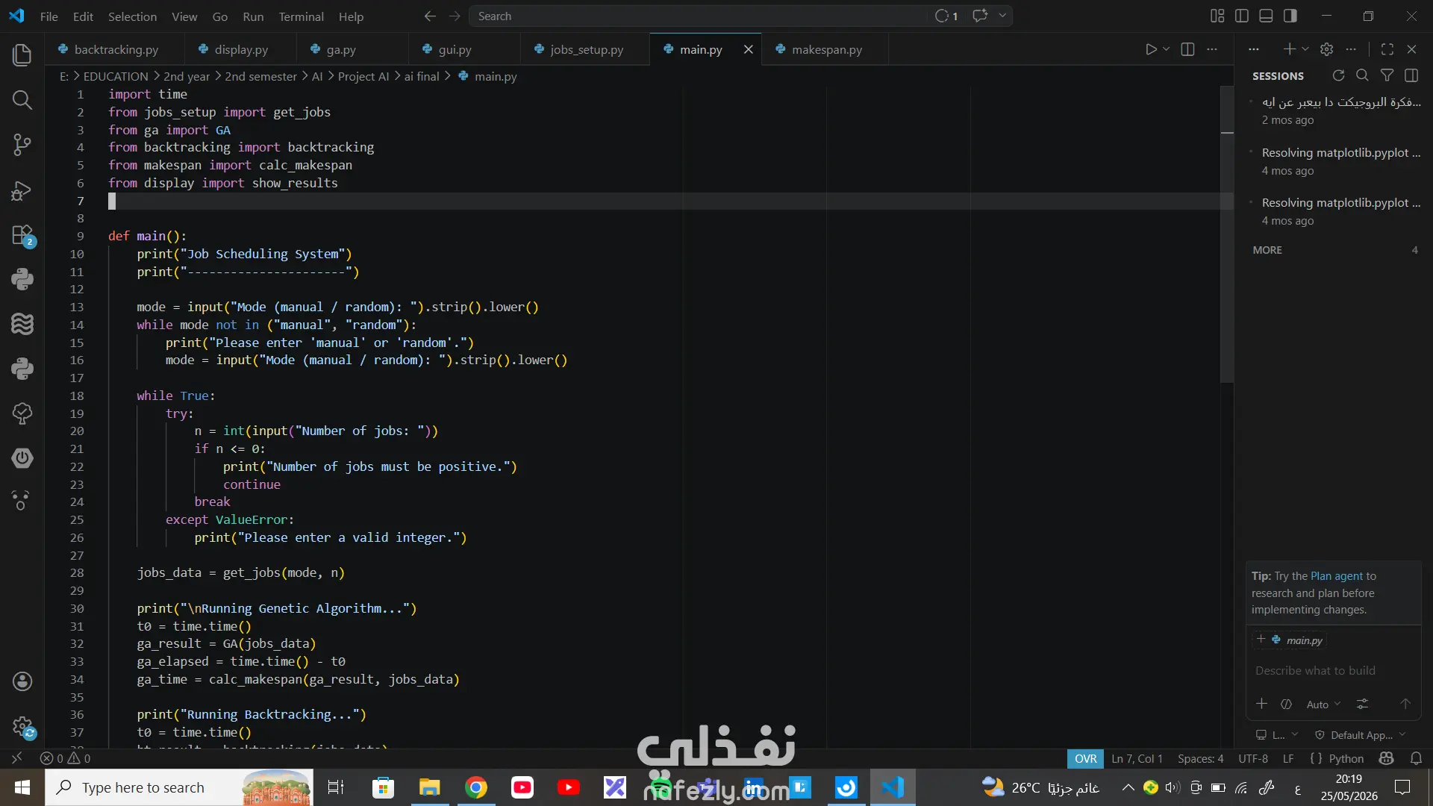Open the Run and Debug view
1433x806 pixels.
22,190
